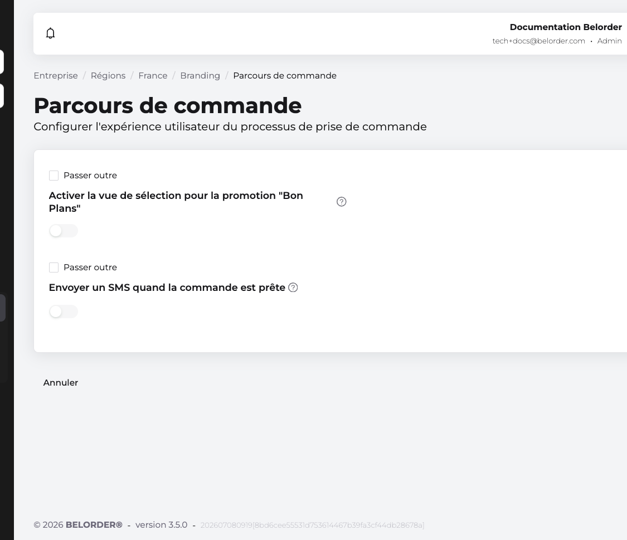Click the Annuler button
The width and height of the screenshot is (627, 540).
point(60,382)
